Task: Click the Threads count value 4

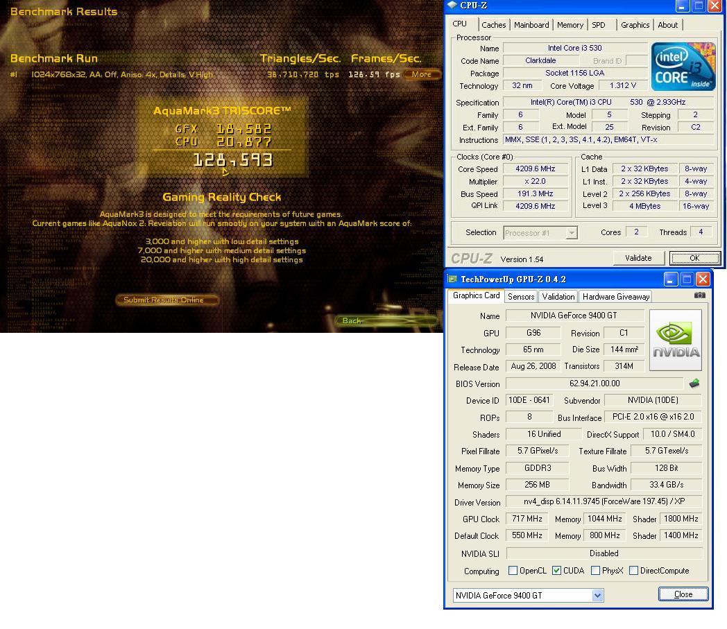Action: (x=701, y=232)
